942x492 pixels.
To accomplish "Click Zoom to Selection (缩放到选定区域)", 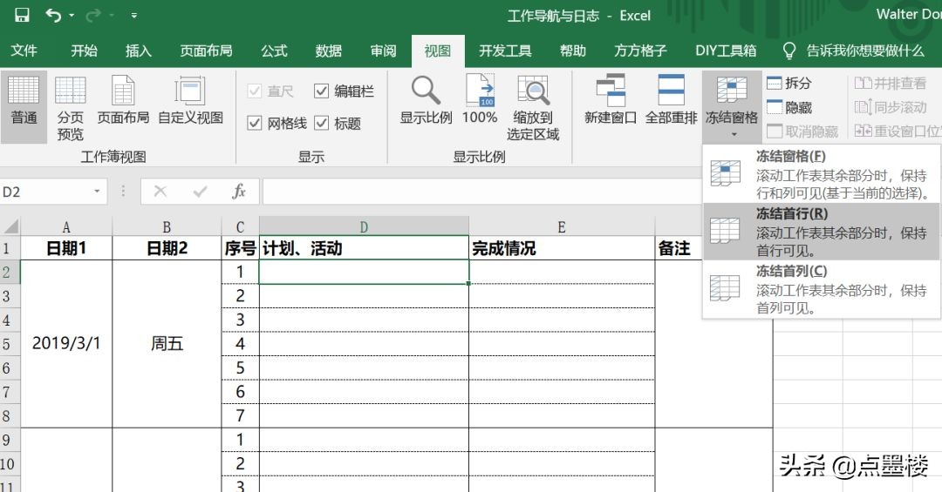I will tap(533, 108).
